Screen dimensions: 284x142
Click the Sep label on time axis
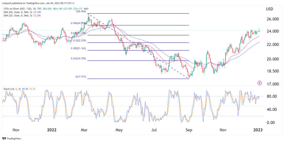[x=189, y=130]
